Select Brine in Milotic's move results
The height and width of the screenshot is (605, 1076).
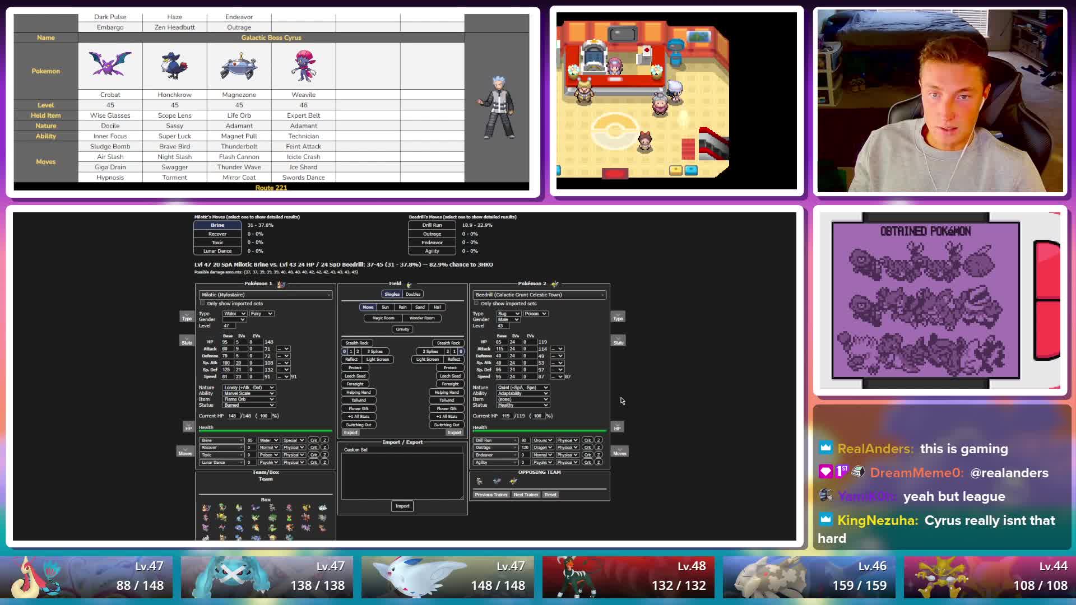coord(217,225)
